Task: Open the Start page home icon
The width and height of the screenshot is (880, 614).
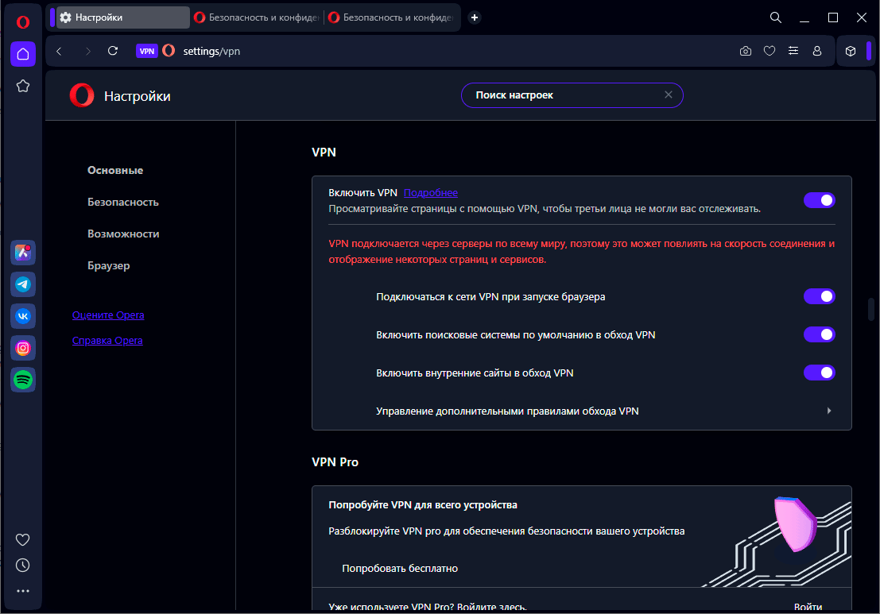Action: 23,54
